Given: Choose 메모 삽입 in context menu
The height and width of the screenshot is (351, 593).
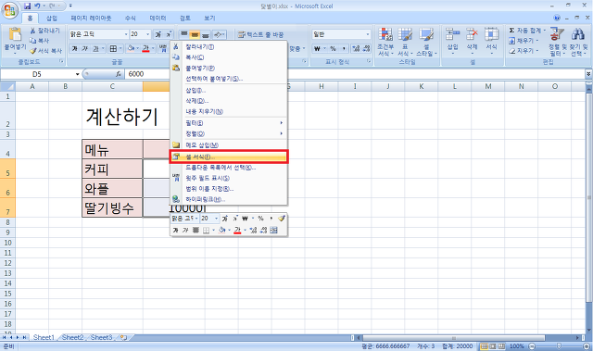Looking at the screenshot, I should click(229, 145).
